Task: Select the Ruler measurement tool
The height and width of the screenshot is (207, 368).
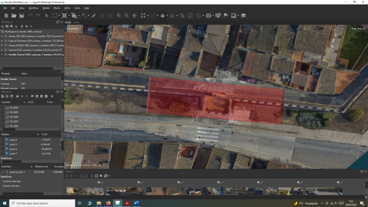Action: pyautogui.click(x=93, y=15)
